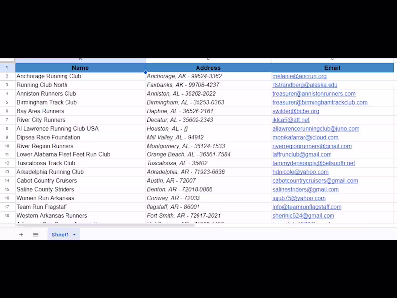Open treasurer@annistonrunners.com link
397x298 pixels.
(x=314, y=94)
